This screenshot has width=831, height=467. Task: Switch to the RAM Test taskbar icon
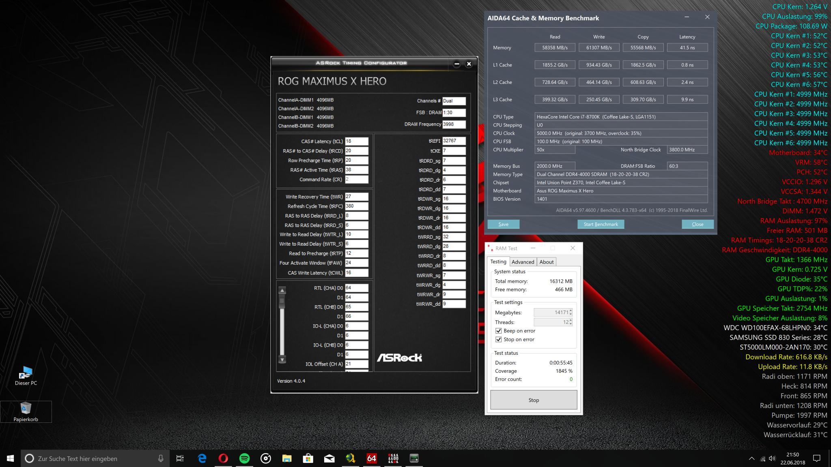coord(393,458)
